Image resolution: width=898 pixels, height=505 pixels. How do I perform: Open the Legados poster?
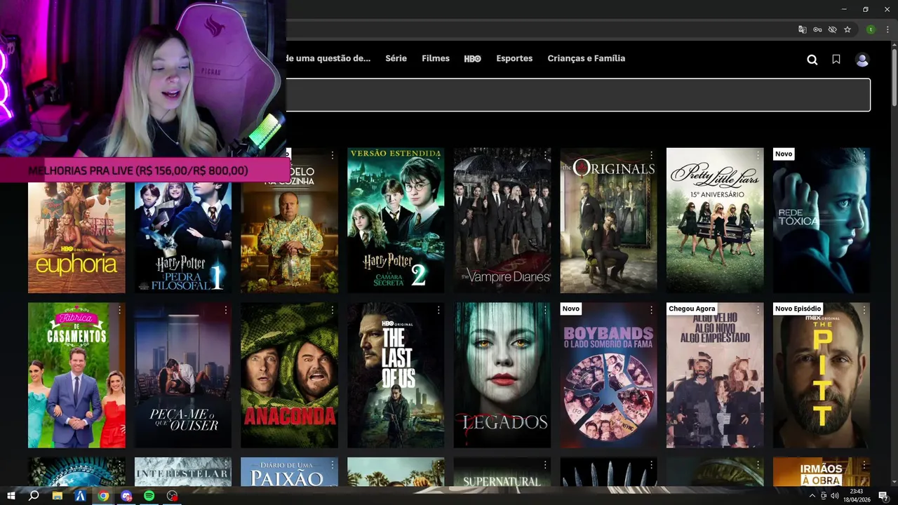pyautogui.click(x=502, y=375)
